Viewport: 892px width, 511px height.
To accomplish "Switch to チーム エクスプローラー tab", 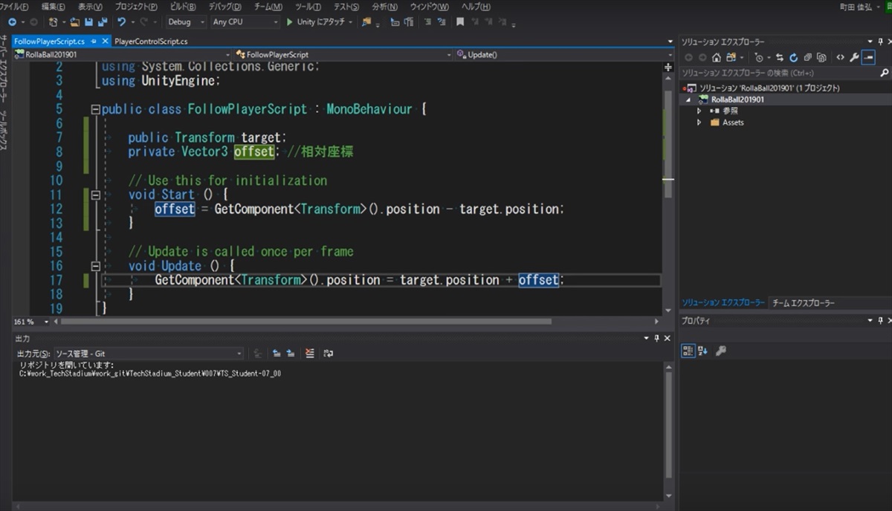I will 803,303.
